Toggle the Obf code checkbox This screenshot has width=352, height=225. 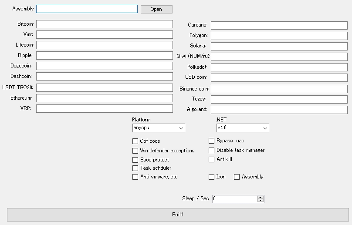[135, 141]
